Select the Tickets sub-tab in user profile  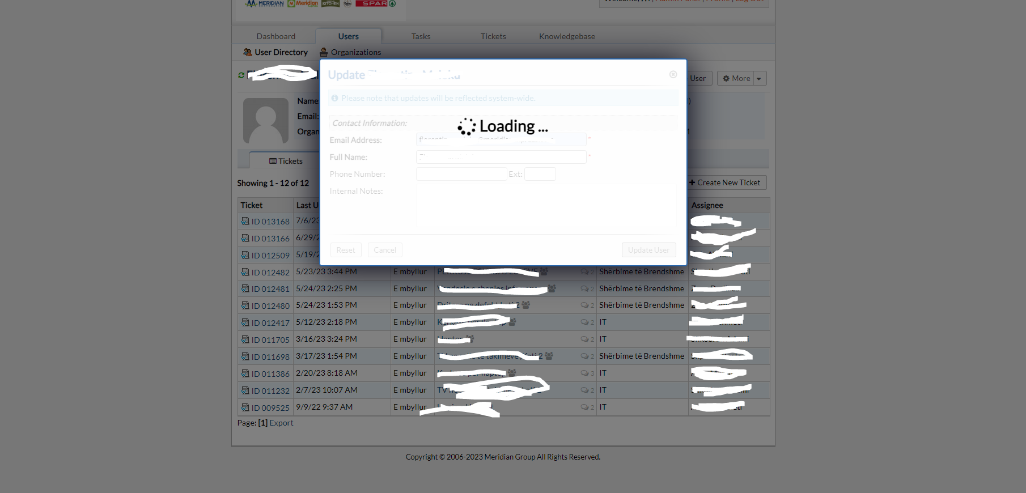point(286,161)
